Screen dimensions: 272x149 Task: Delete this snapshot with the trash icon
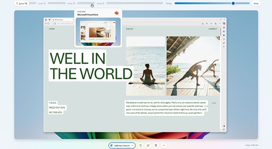pyautogui.click(x=156, y=145)
